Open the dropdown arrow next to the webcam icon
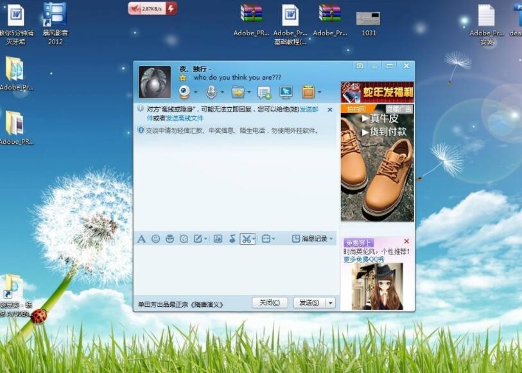 tap(195, 92)
